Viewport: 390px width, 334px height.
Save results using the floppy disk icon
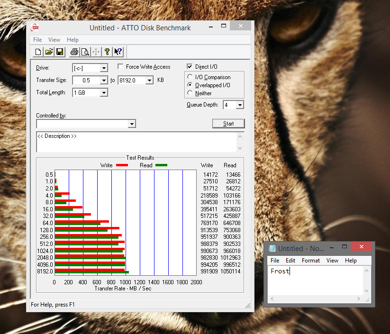pyautogui.click(x=60, y=52)
